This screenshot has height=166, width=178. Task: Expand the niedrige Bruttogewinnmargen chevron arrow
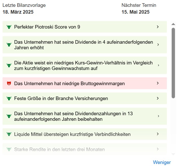[158, 83]
